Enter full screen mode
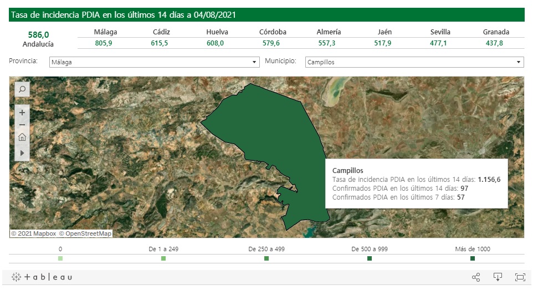Screen dimensions: 533x295 (x=520, y=277)
